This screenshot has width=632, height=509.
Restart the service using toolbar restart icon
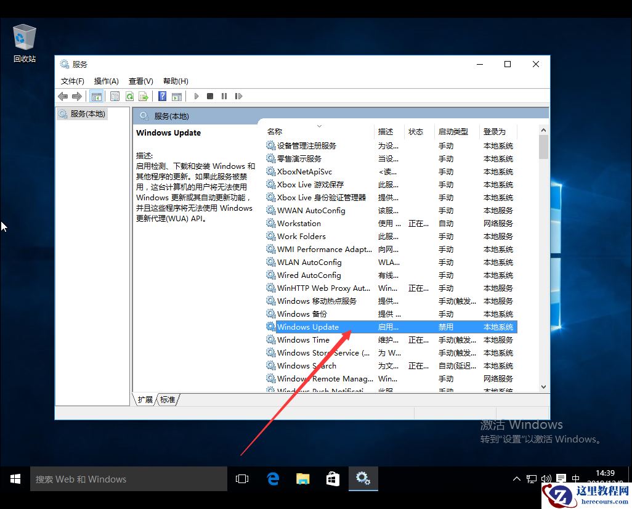pos(239,96)
